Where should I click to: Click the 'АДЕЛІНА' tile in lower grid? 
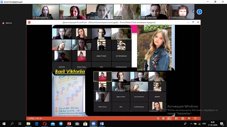coord(157,97)
